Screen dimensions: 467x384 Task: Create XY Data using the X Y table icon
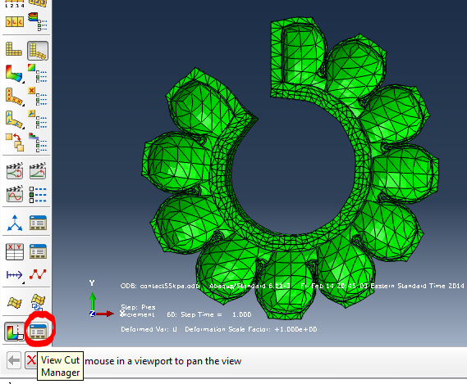coord(15,251)
